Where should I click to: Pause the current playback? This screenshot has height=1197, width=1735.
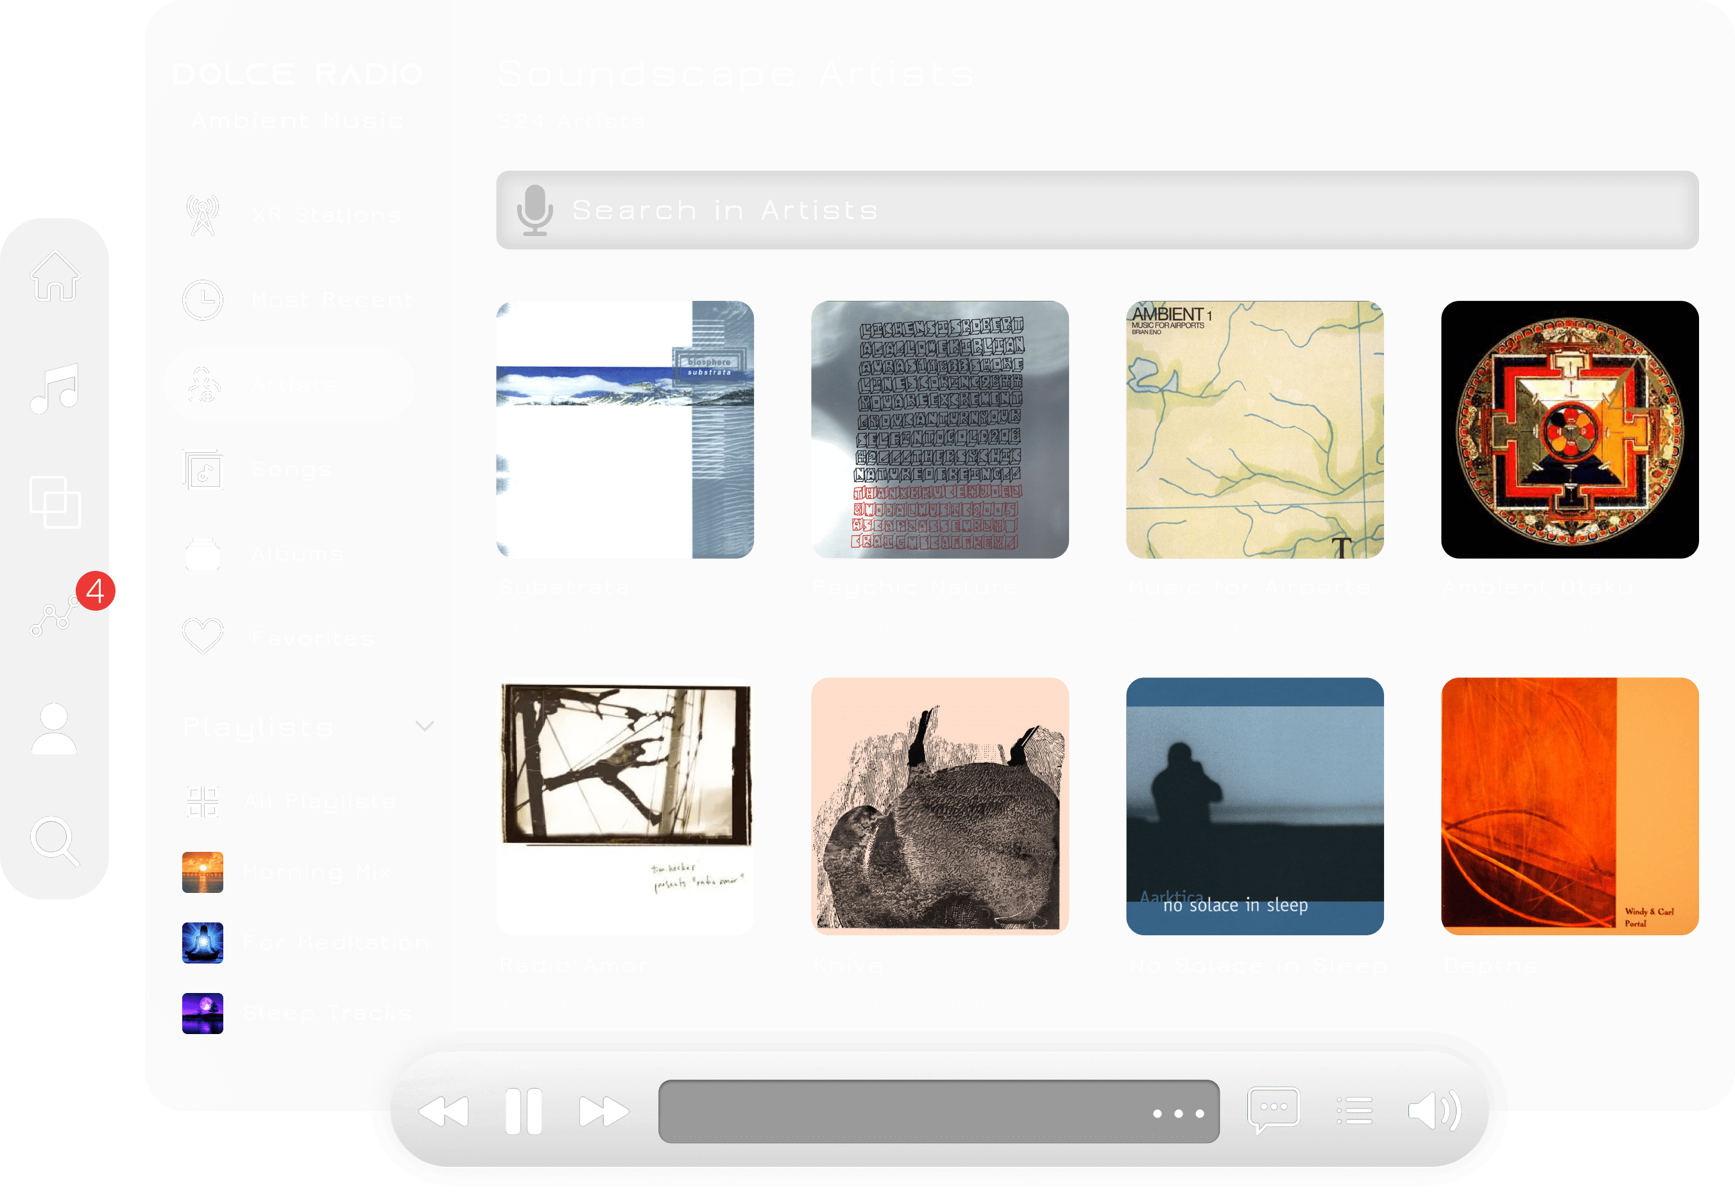click(x=524, y=1112)
